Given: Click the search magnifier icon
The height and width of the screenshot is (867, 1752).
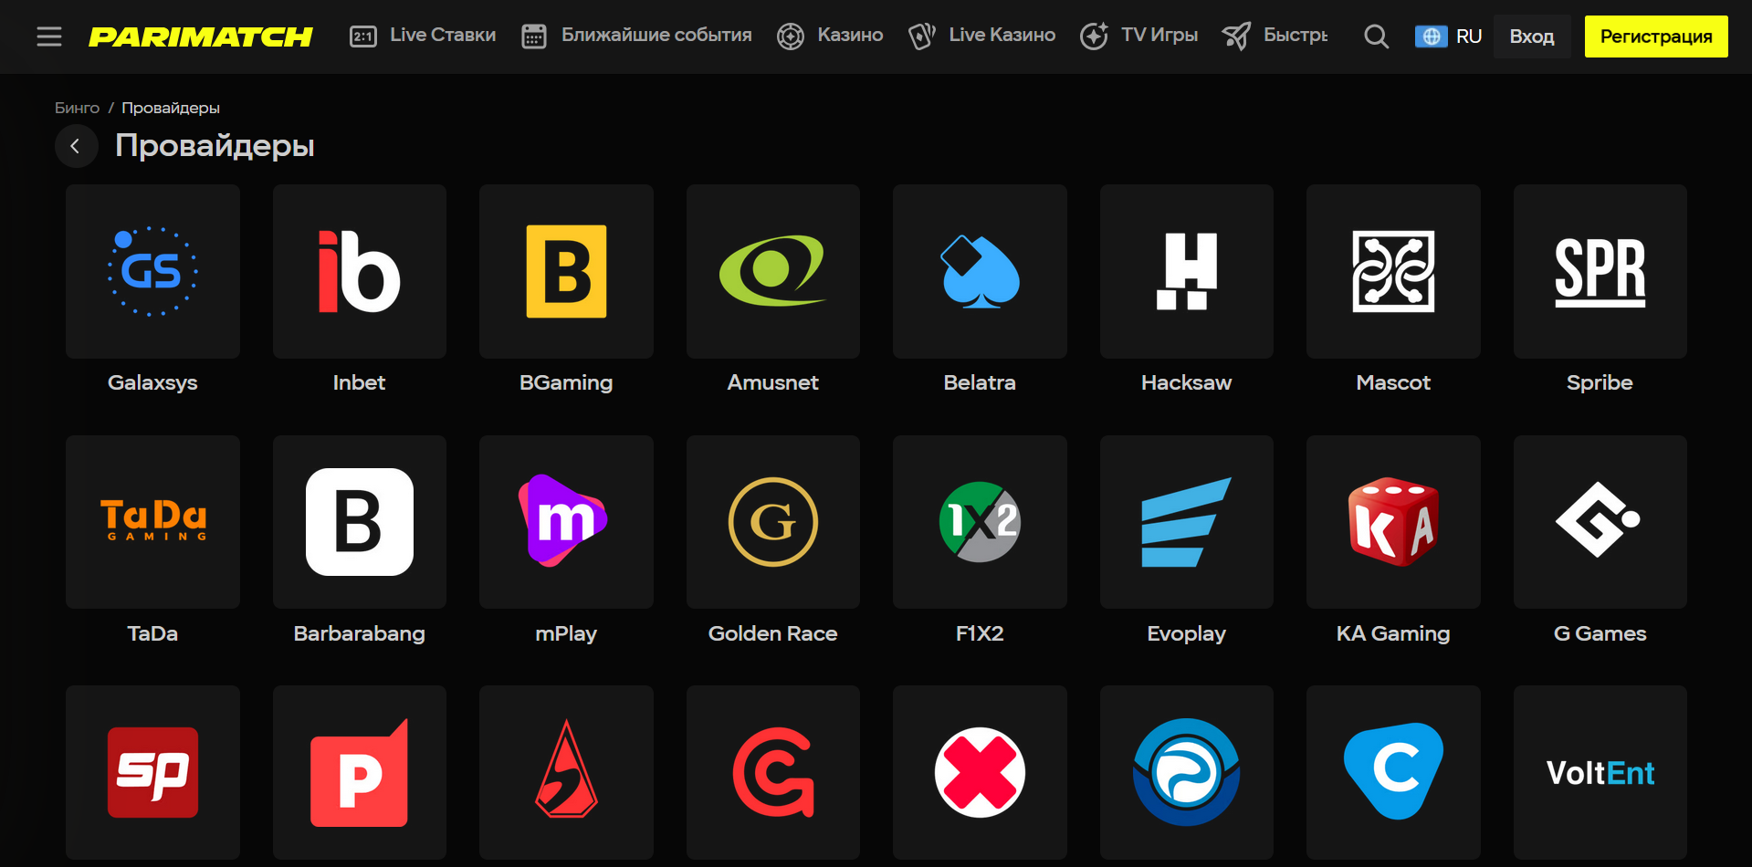Looking at the screenshot, I should coord(1376,37).
